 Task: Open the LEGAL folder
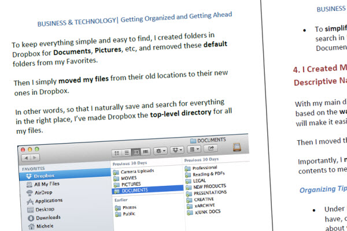tap(200, 180)
